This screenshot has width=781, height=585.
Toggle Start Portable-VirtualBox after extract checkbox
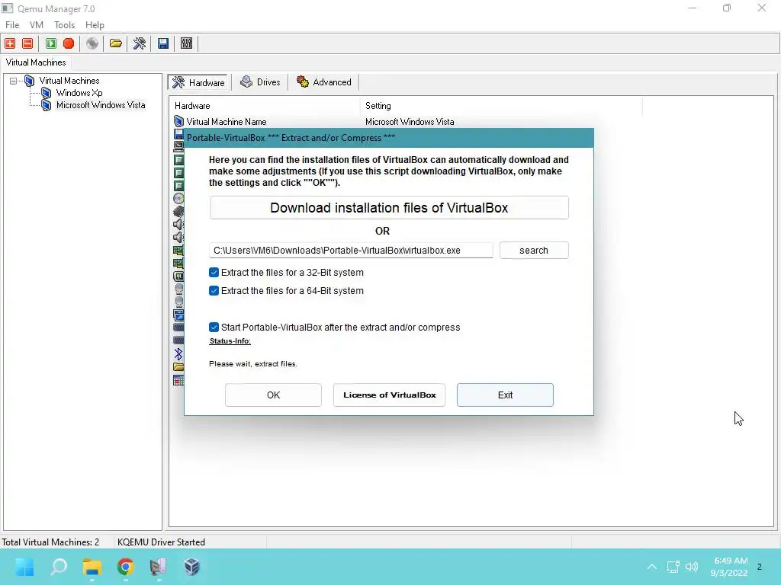click(x=214, y=327)
